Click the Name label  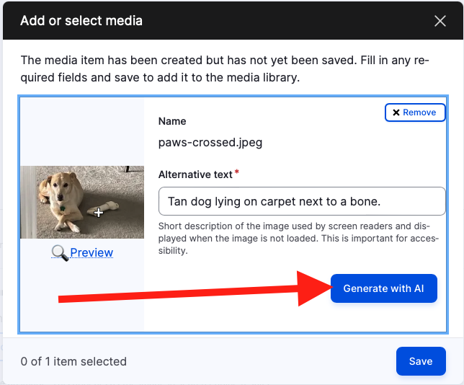(172, 121)
